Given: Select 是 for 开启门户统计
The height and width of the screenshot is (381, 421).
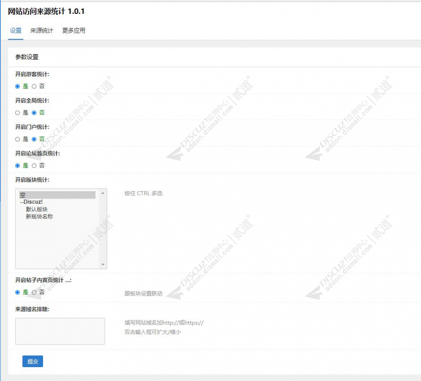Looking at the screenshot, I should (x=18, y=139).
